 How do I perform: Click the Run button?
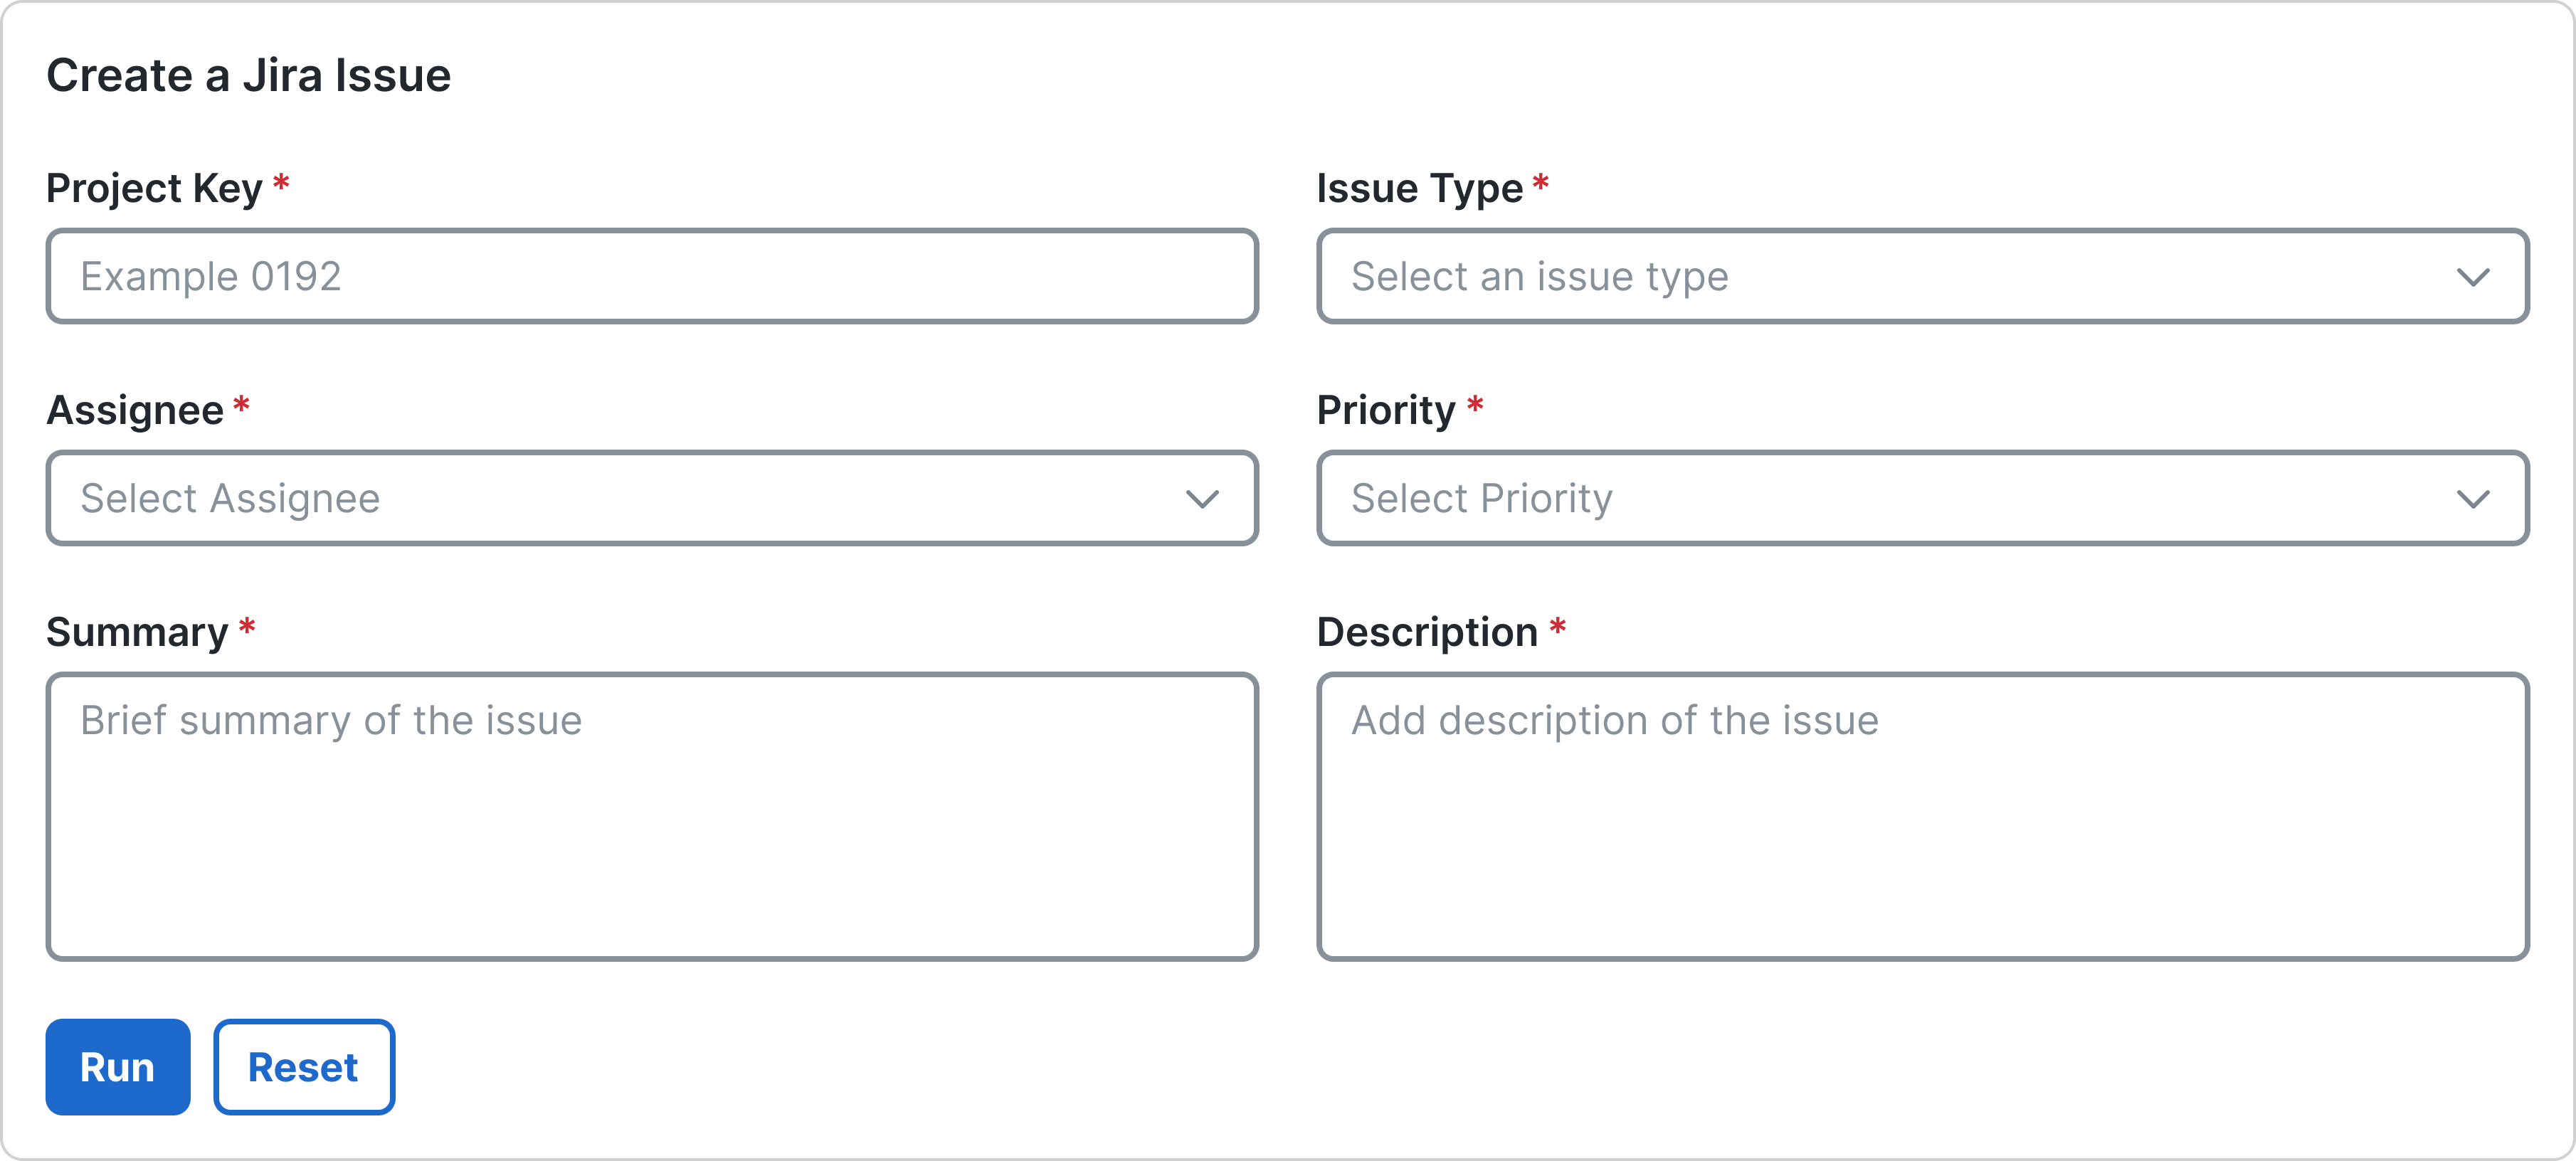[117, 1067]
